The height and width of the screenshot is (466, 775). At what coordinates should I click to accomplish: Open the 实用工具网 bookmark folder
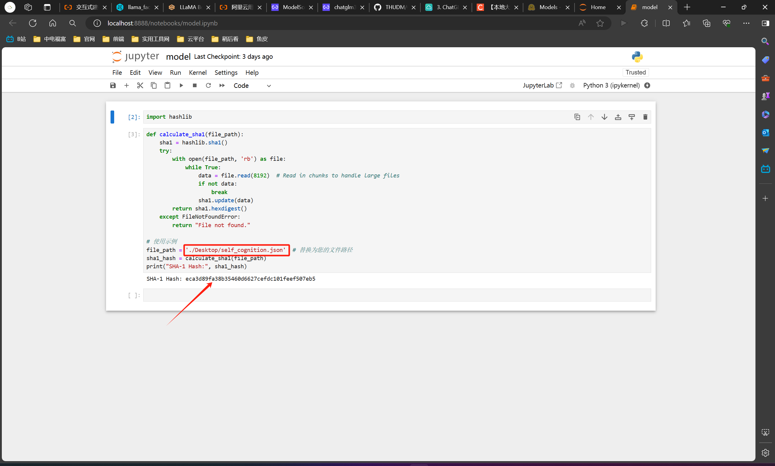[x=151, y=39]
